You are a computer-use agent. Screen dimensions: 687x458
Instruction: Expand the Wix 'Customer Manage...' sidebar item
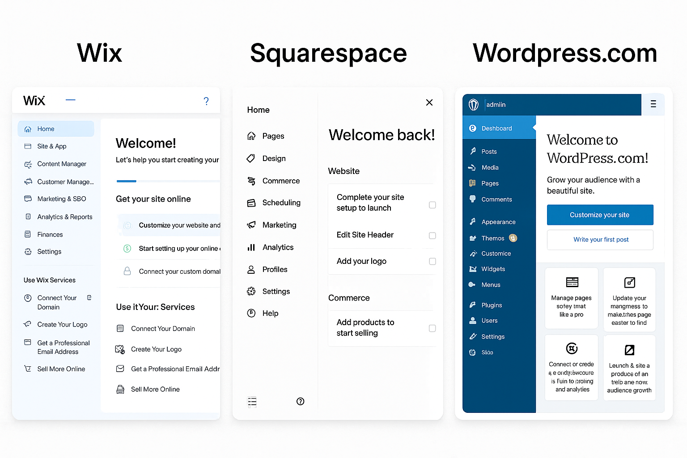click(65, 182)
